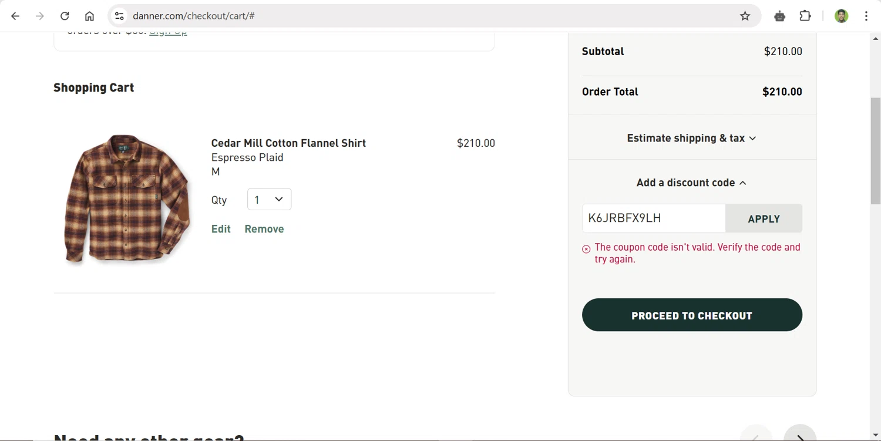Click the browser forward arrow
The image size is (881, 441).
pos(40,16)
